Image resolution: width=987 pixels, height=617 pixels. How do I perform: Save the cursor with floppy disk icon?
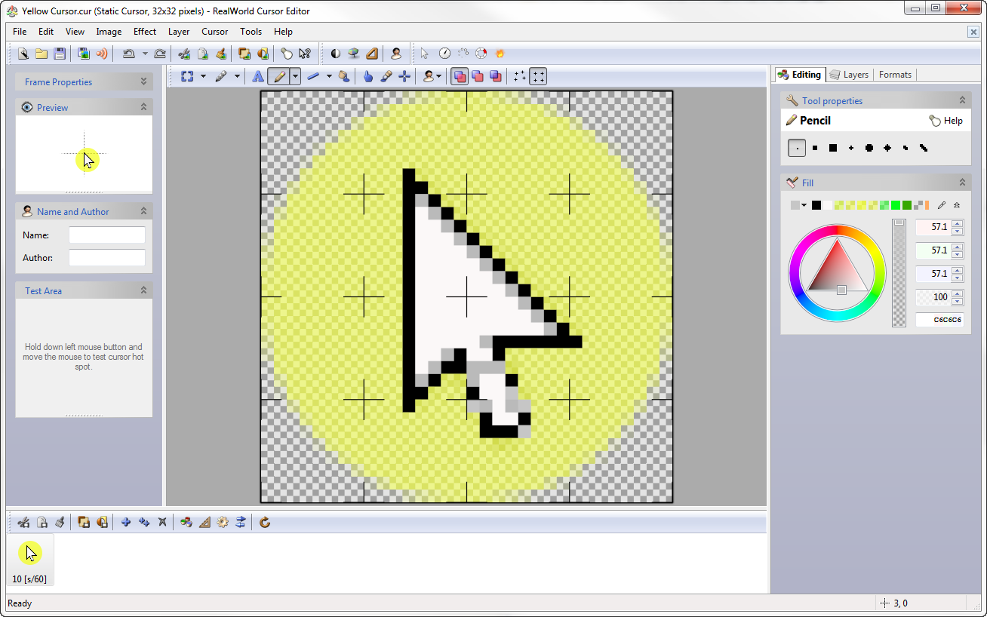(60, 54)
